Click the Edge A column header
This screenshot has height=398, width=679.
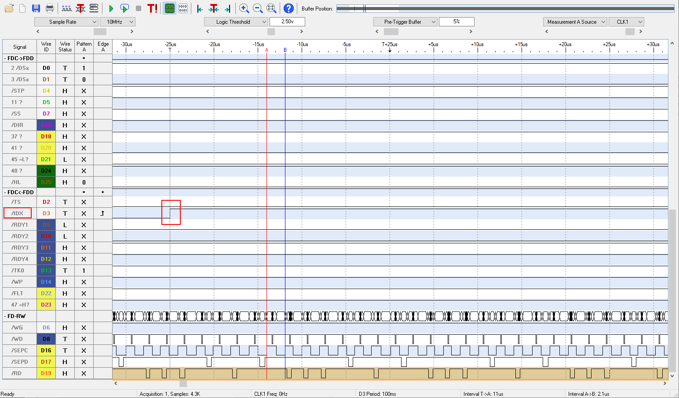pos(103,47)
